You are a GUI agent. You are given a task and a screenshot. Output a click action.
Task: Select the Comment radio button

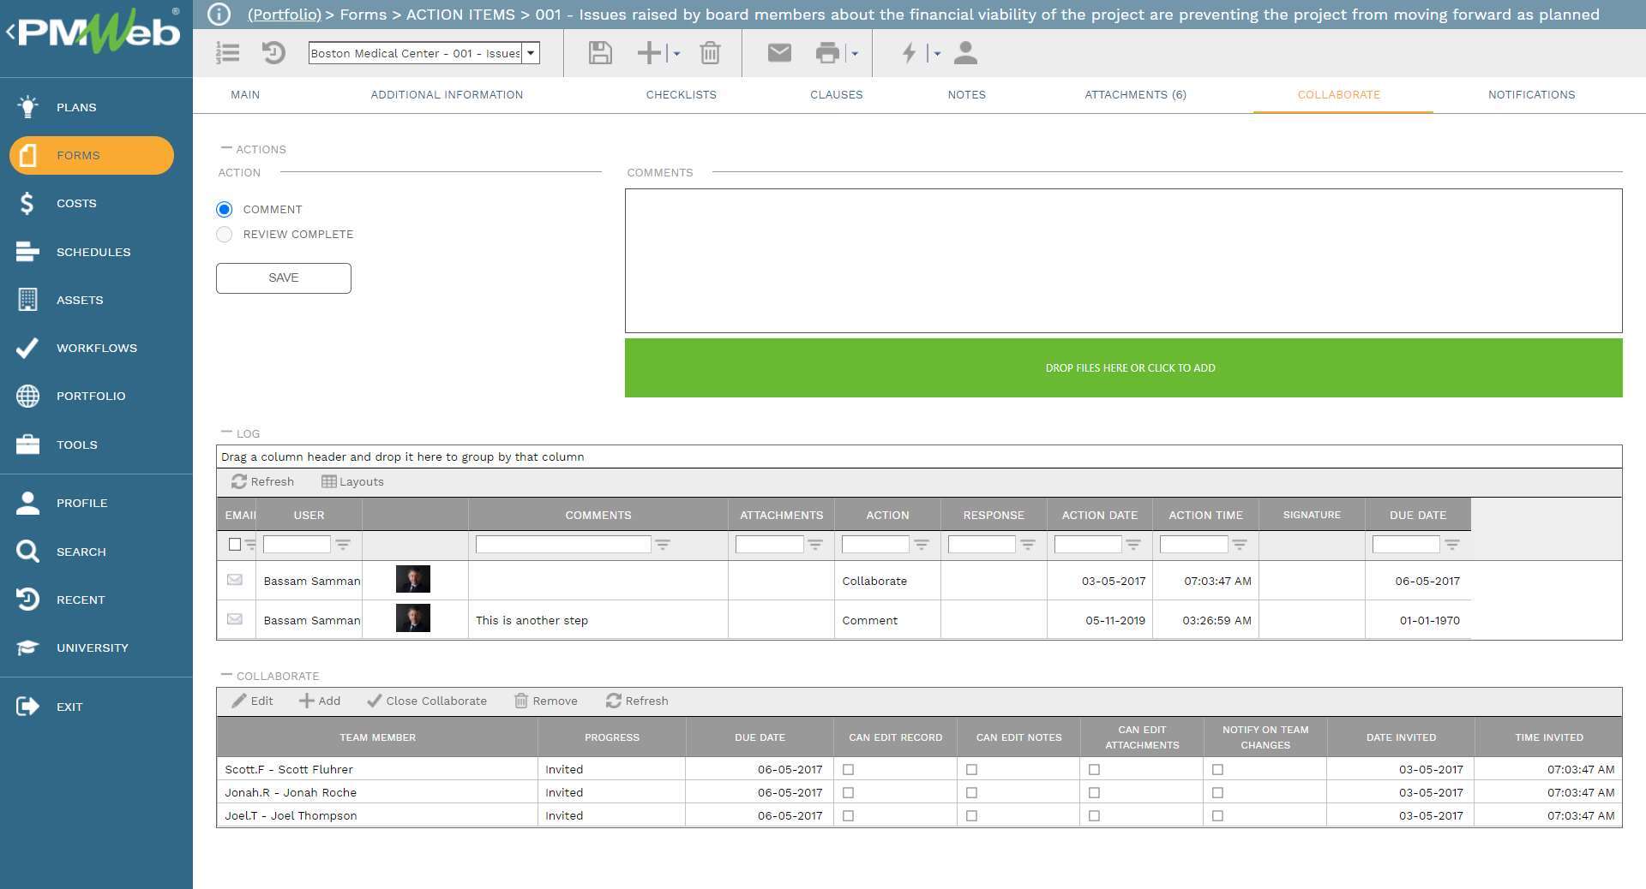pyautogui.click(x=224, y=209)
